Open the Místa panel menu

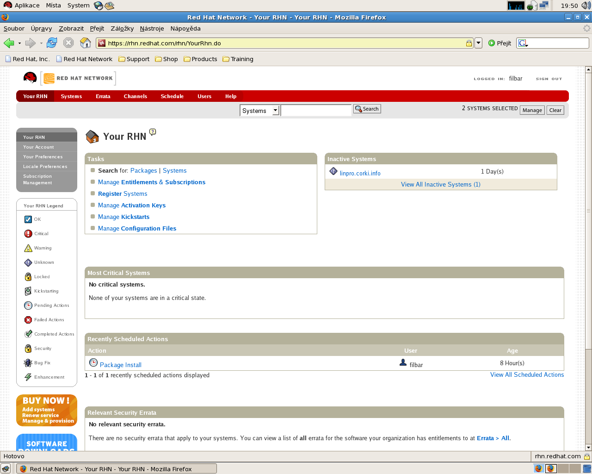tap(53, 6)
